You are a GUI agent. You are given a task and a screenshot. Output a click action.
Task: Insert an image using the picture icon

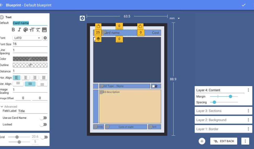tap(44, 30)
